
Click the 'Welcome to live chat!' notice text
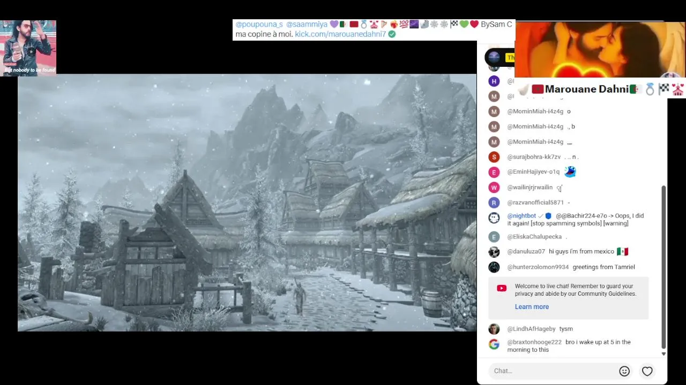pyautogui.click(x=576, y=290)
